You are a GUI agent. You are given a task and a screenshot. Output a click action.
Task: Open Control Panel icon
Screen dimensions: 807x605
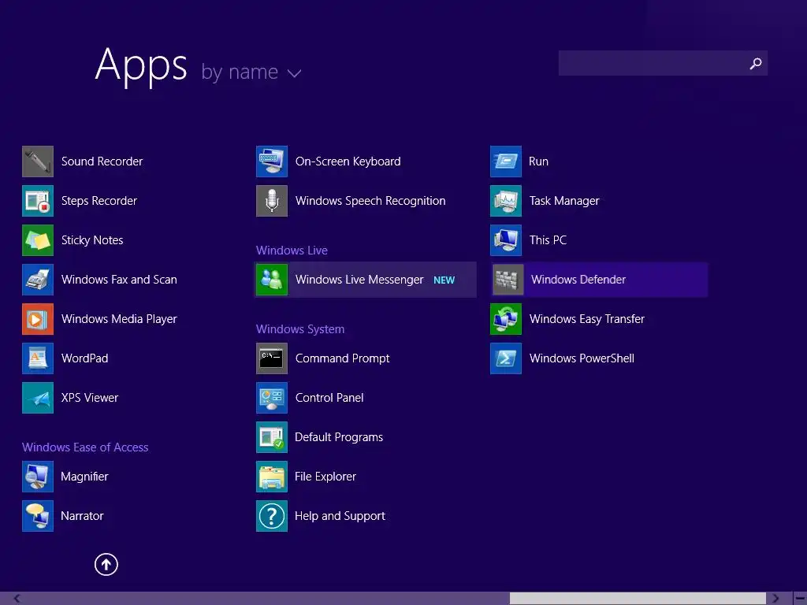pos(272,398)
